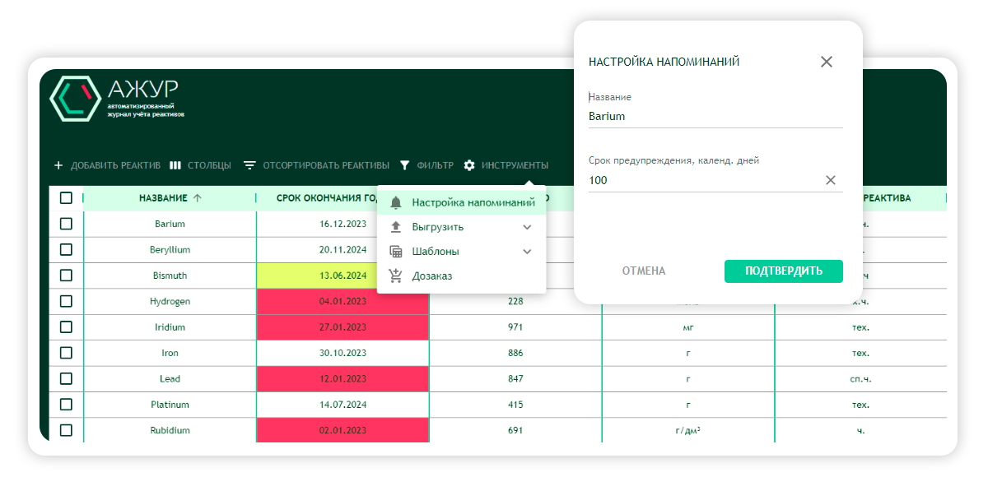
Task: Check the Barium row checkbox
Action: pyautogui.click(x=67, y=224)
